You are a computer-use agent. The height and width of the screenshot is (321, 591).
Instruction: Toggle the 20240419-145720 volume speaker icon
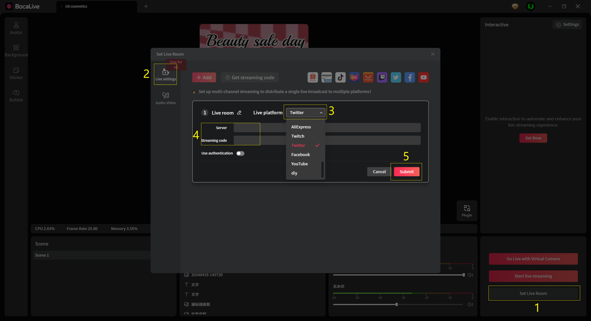[x=470, y=274]
